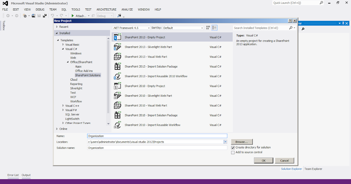Enable Add to source control
351x184 pixels.
233,152
